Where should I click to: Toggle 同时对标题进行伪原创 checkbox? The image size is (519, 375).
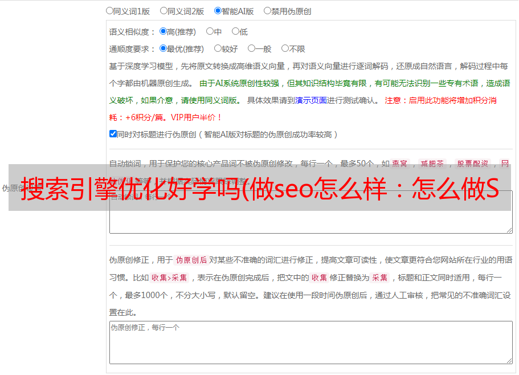pyautogui.click(x=113, y=134)
